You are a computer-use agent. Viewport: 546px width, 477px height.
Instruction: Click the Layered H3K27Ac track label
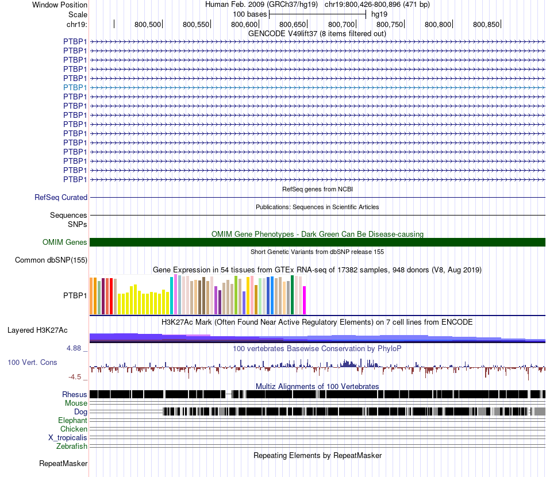37,330
